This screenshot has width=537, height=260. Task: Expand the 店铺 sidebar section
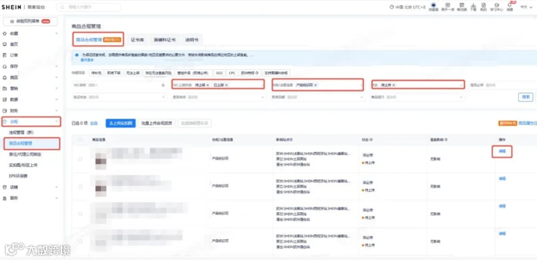(57, 187)
